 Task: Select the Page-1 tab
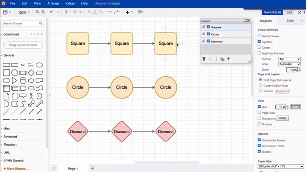[73, 169]
